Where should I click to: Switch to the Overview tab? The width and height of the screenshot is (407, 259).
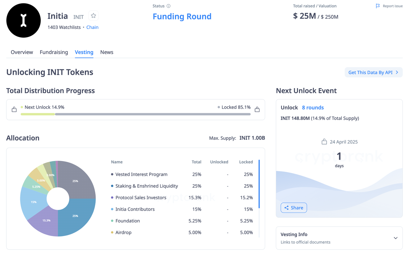point(22,52)
